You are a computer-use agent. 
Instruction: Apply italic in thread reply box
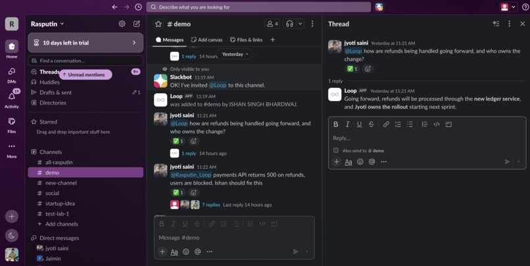point(347,124)
